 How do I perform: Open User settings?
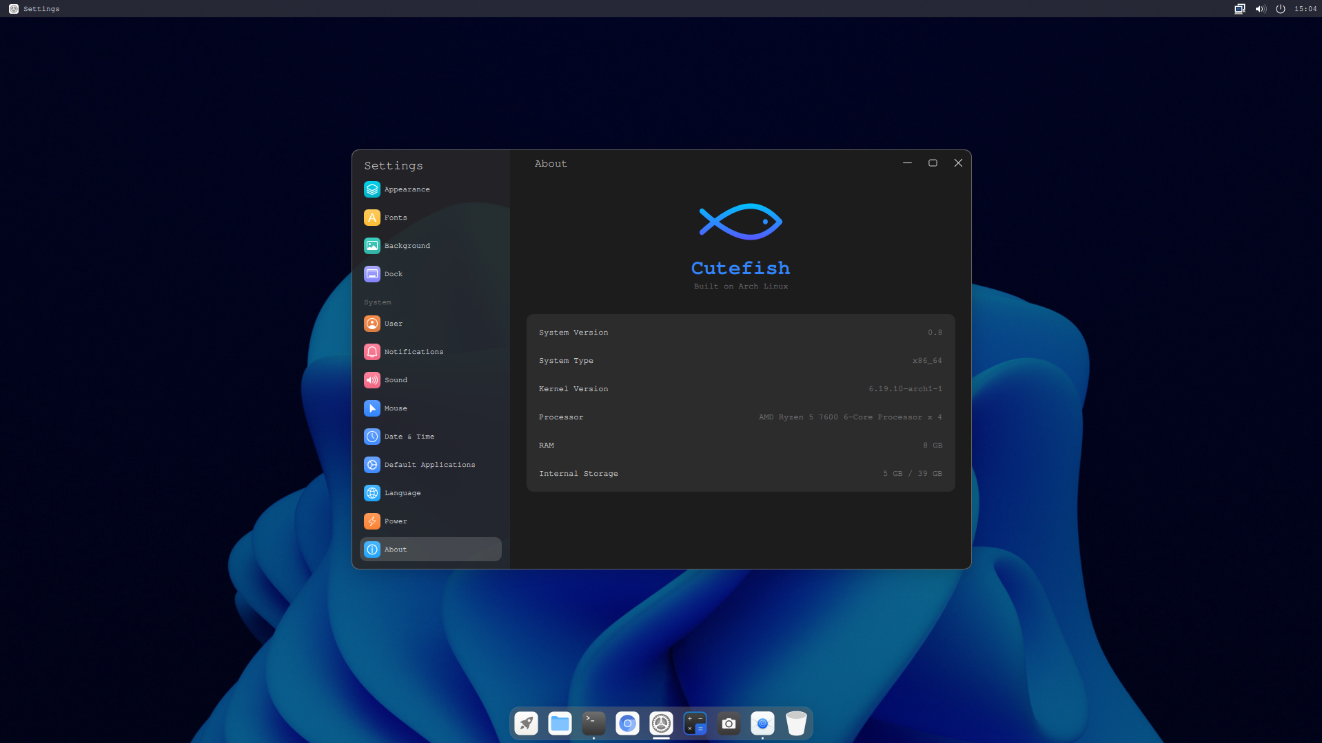click(393, 323)
